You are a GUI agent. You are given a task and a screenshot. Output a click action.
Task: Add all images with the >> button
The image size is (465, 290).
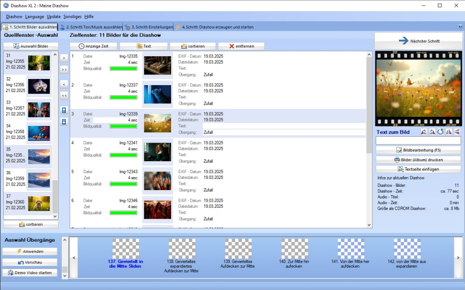click(x=64, y=69)
